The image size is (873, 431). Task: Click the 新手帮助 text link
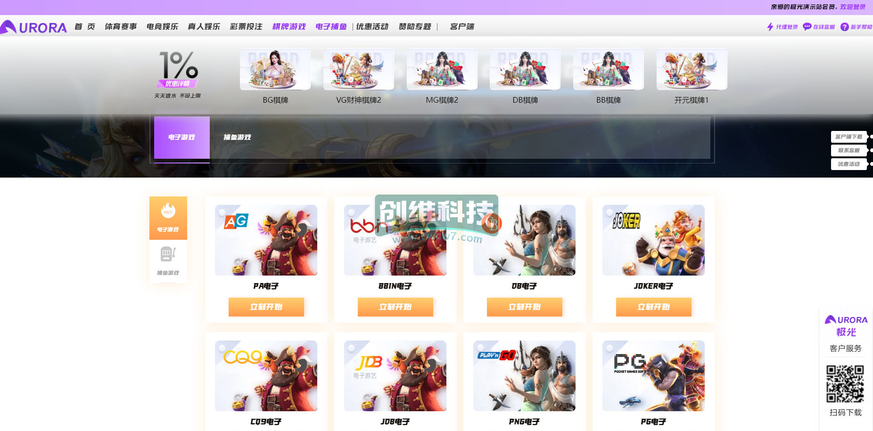pos(861,27)
